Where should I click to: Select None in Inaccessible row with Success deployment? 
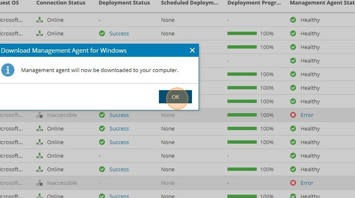(168, 115)
